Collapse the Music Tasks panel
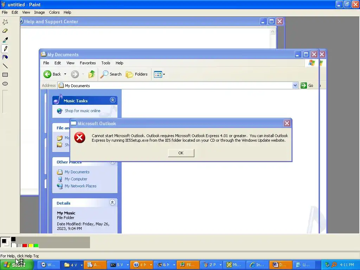 click(x=112, y=100)
